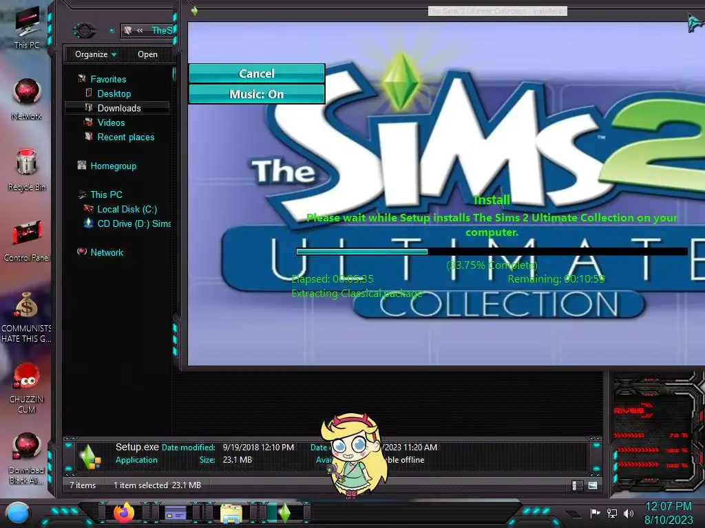
Task: Click the installation progress bar
Action: [x=492, y=252]
